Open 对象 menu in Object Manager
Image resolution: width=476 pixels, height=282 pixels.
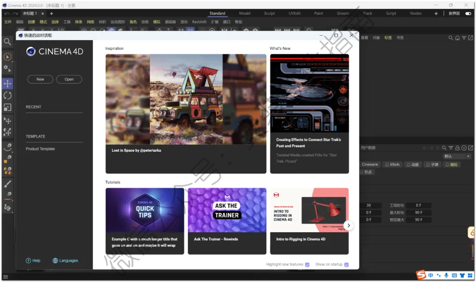pyautogui.click(x=376, y=38)
